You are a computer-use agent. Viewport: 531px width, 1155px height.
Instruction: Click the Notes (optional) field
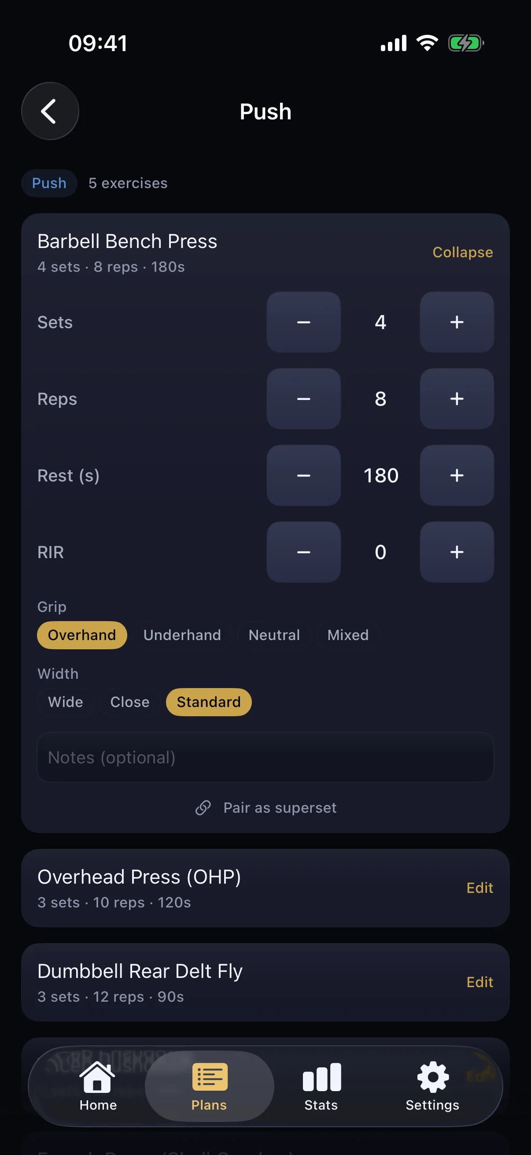(265, 757)
